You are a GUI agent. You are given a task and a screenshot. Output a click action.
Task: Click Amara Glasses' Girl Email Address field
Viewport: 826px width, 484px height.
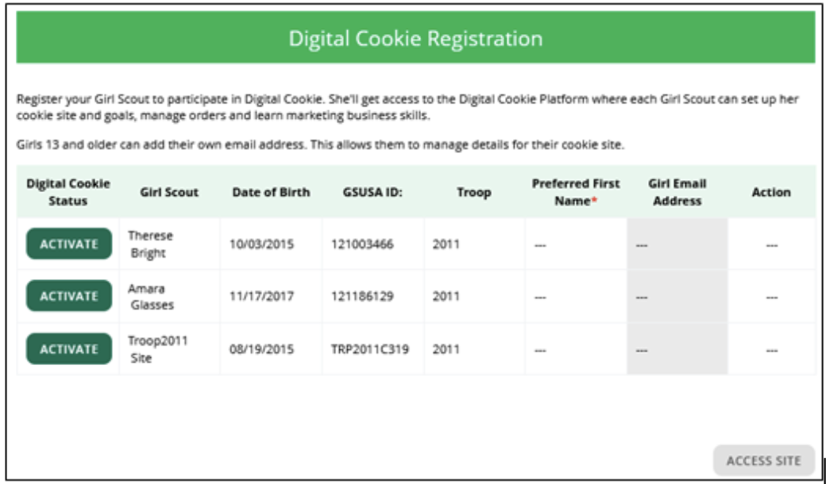click(x=677, y=297)
